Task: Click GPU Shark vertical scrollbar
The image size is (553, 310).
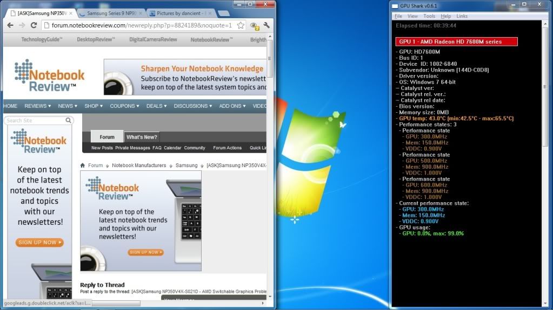Action: (x=545, y=86)
